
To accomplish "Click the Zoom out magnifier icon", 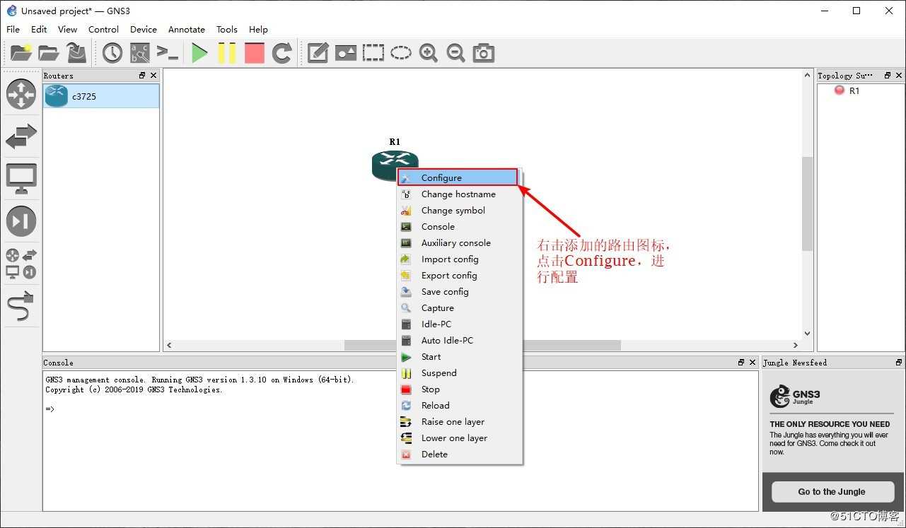I will pos(455,53).
